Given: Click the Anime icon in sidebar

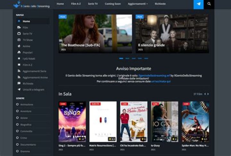Looking at the screenshot, I should [x=19, y=46].
